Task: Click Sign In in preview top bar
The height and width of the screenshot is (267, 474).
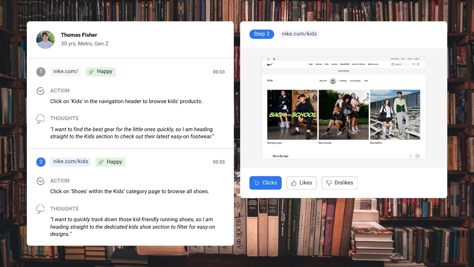Action: (x=417, y=59)
